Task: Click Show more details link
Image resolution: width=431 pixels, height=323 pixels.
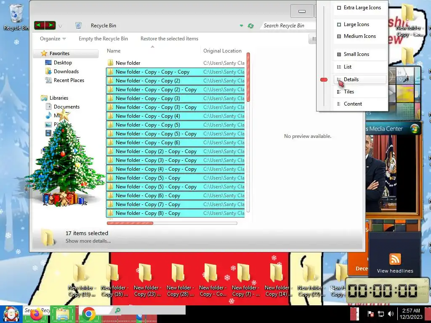Action: 88,241
